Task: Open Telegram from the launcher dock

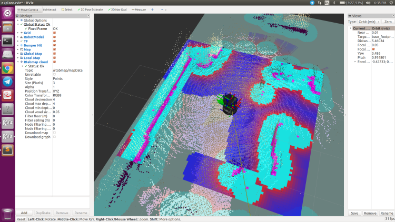Action: 7,82
